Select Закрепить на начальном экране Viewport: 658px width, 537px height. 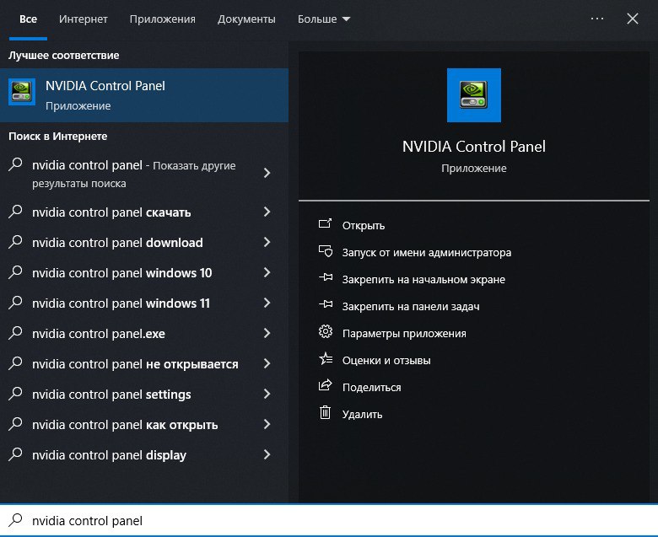[423, 279]
